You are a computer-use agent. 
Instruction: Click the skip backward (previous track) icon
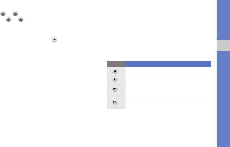click(x=115, y=89)
